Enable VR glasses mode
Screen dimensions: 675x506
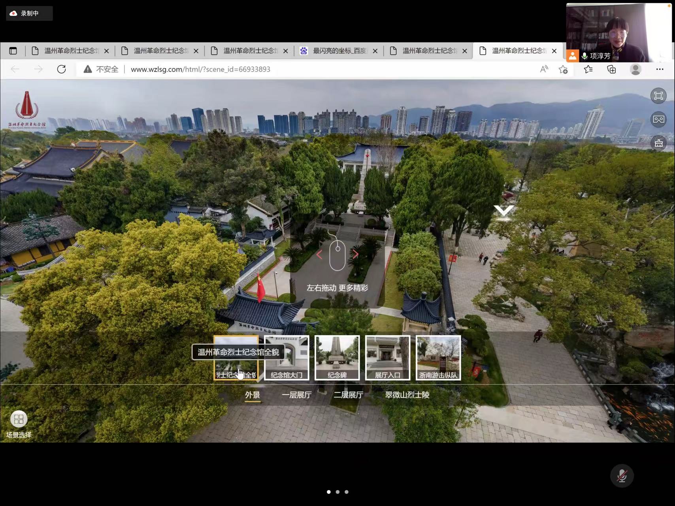[x=658, y=119]
